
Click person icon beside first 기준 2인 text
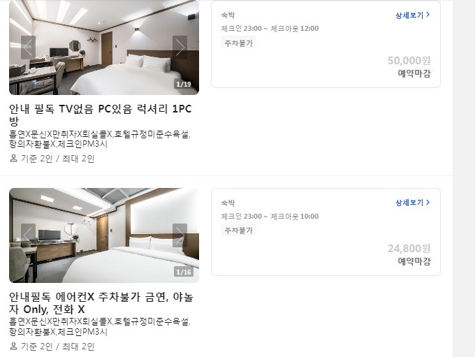point(13,158)
